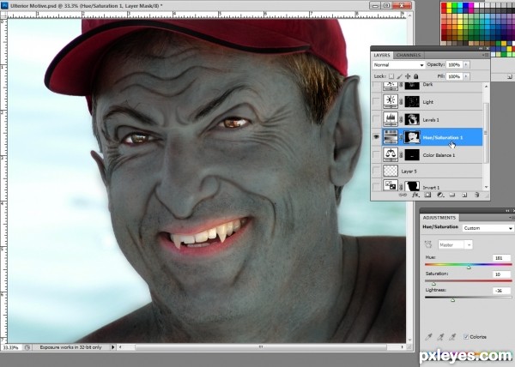Create a new layer group folder

point(452,195)
